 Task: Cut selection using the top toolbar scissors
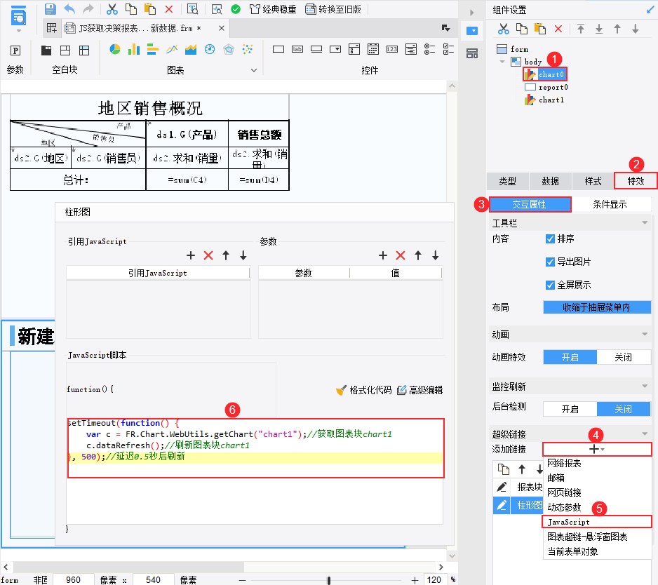[112, 9]
